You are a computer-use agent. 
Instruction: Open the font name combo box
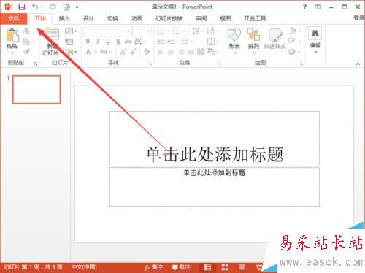[107, 31]
